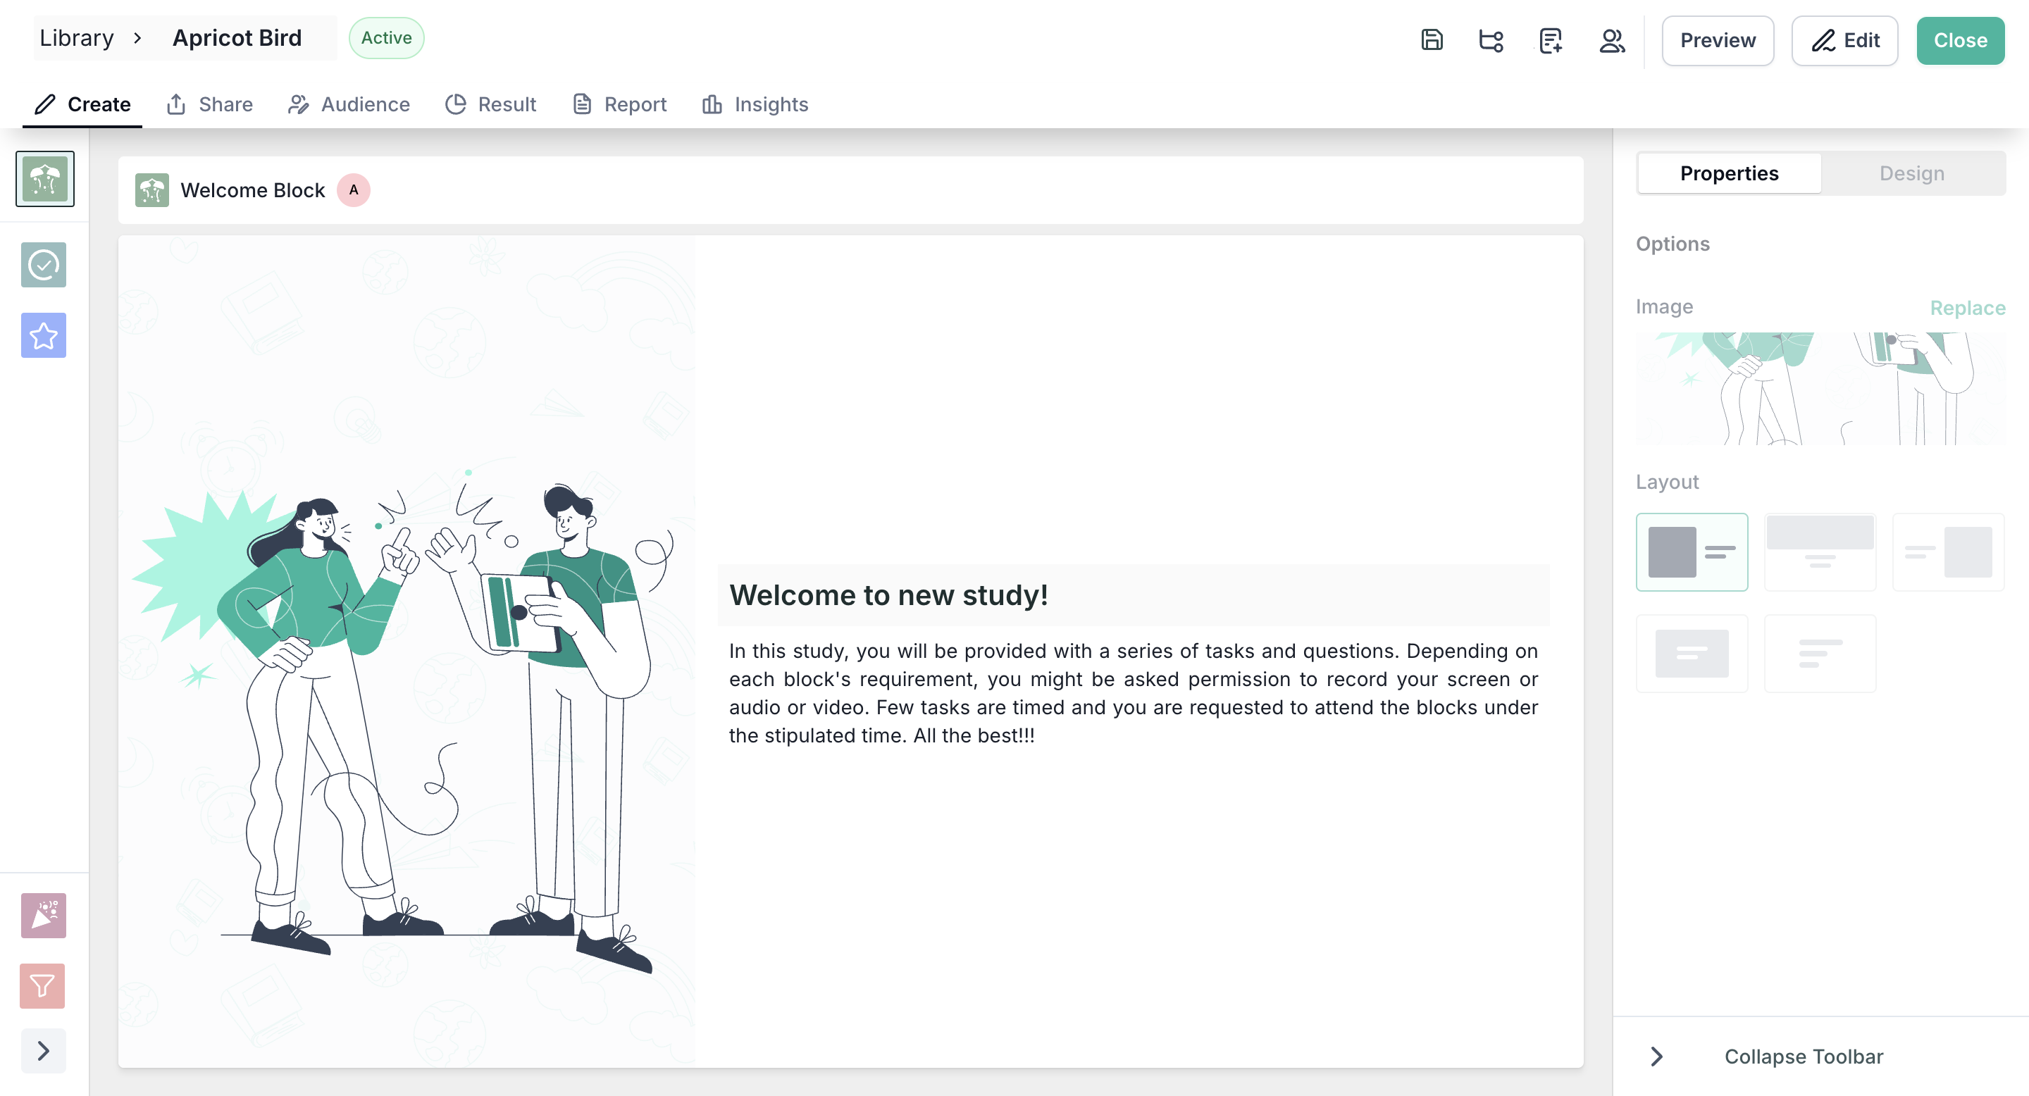Switch to the Properties panel tab
The width and height of the screenshot is (2029, 1096).
pyautogui.click(x=1729, y=173)
